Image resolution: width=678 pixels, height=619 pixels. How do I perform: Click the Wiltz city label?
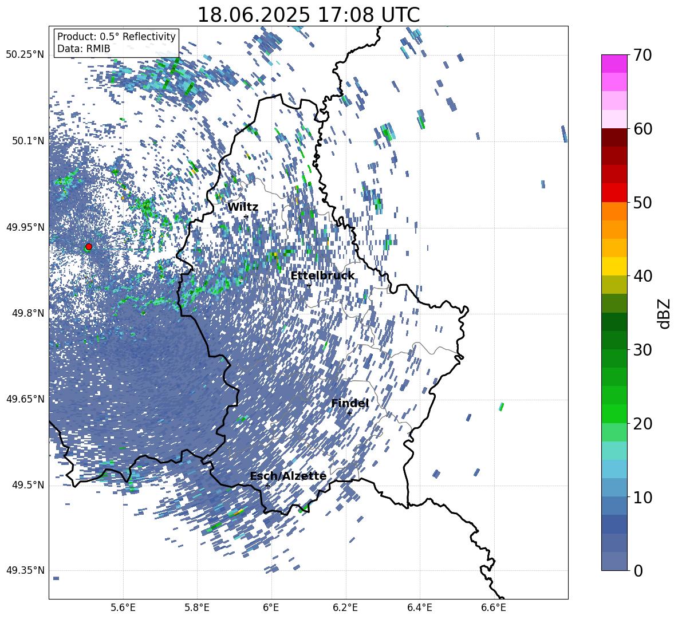point(243,207)
